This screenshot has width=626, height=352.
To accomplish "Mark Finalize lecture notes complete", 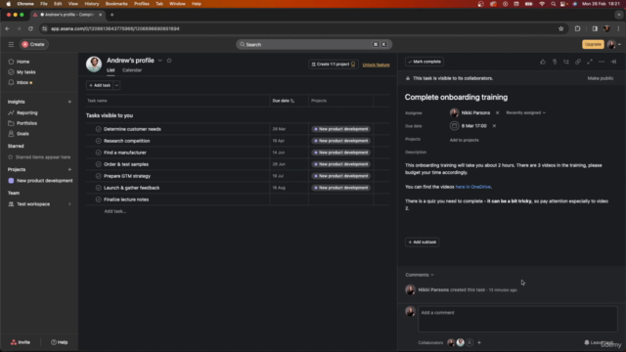I will click(x=98, y=199).
